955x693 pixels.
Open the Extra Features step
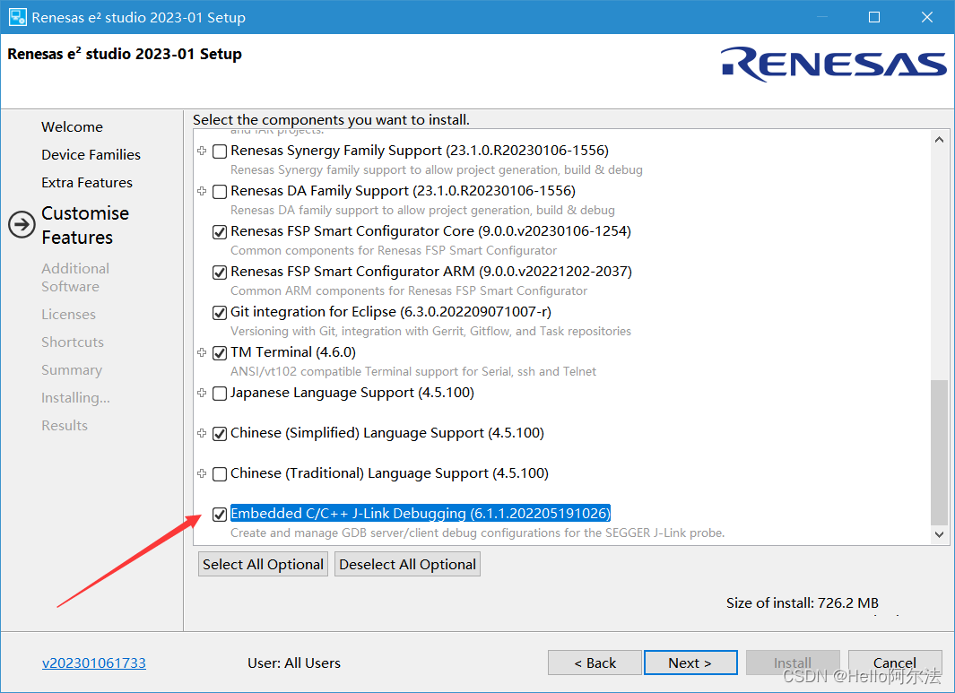pyautogui.click(x=87, y=183)
